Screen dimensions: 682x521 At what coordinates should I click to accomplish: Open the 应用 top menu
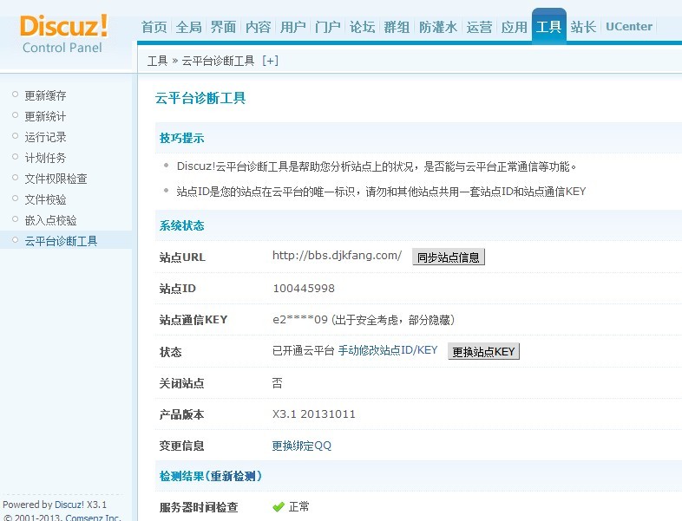coord(515,27)
